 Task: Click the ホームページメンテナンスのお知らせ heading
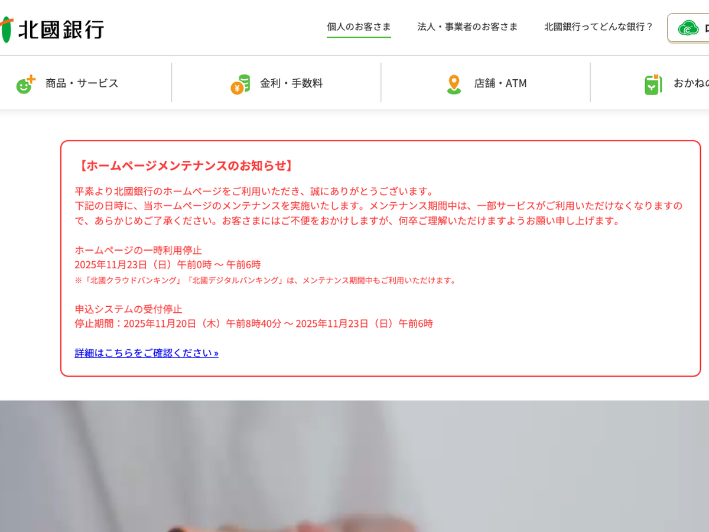coord(186,166)
